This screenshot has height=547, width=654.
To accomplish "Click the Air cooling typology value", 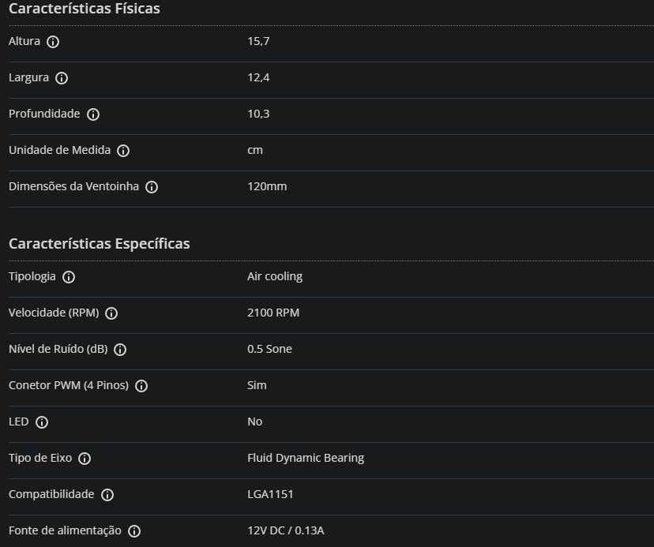I will [275, 276].
